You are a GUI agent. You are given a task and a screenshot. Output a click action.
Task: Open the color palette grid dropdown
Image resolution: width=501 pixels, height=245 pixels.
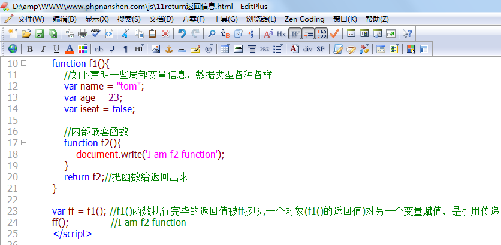coord(83,49)
